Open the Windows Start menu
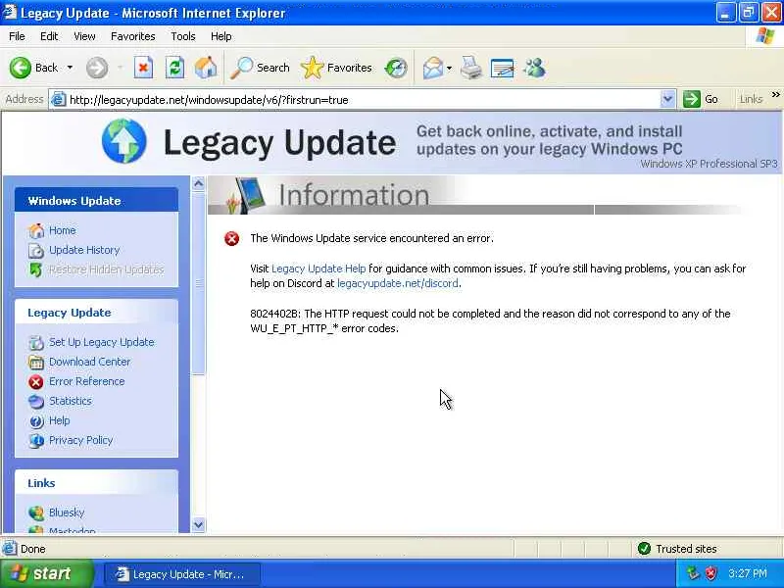 (x=46, y=573)
